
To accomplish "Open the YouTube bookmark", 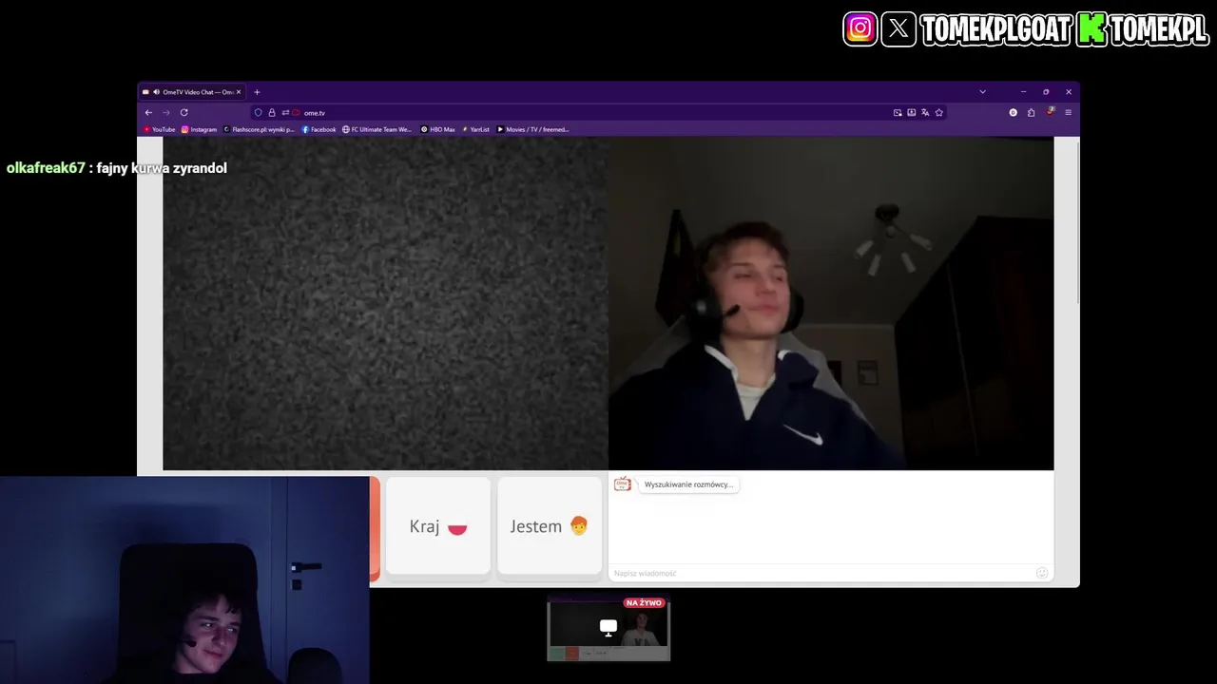I will tap(160, 129).
